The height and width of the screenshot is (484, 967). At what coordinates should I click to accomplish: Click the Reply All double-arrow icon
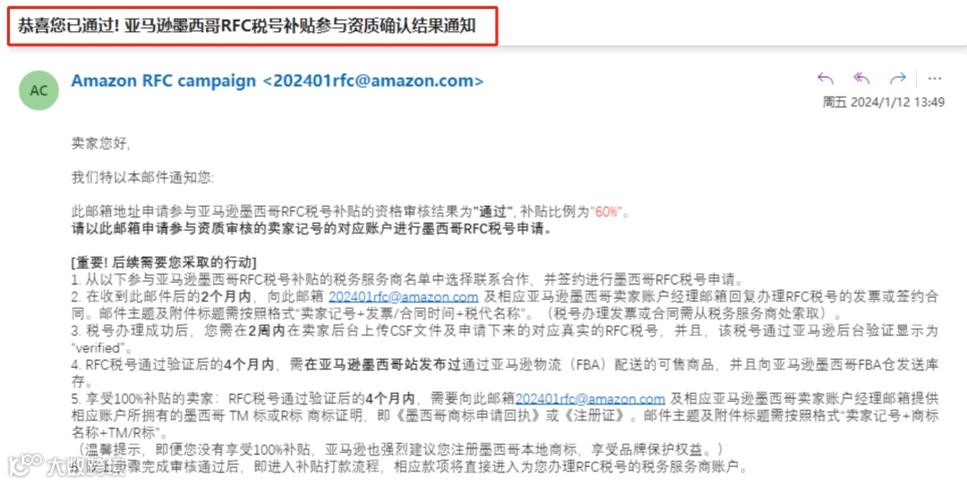(861, 79)
